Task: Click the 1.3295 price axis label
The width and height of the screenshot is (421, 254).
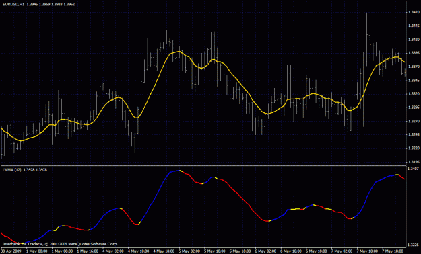Action: point(414,108)
